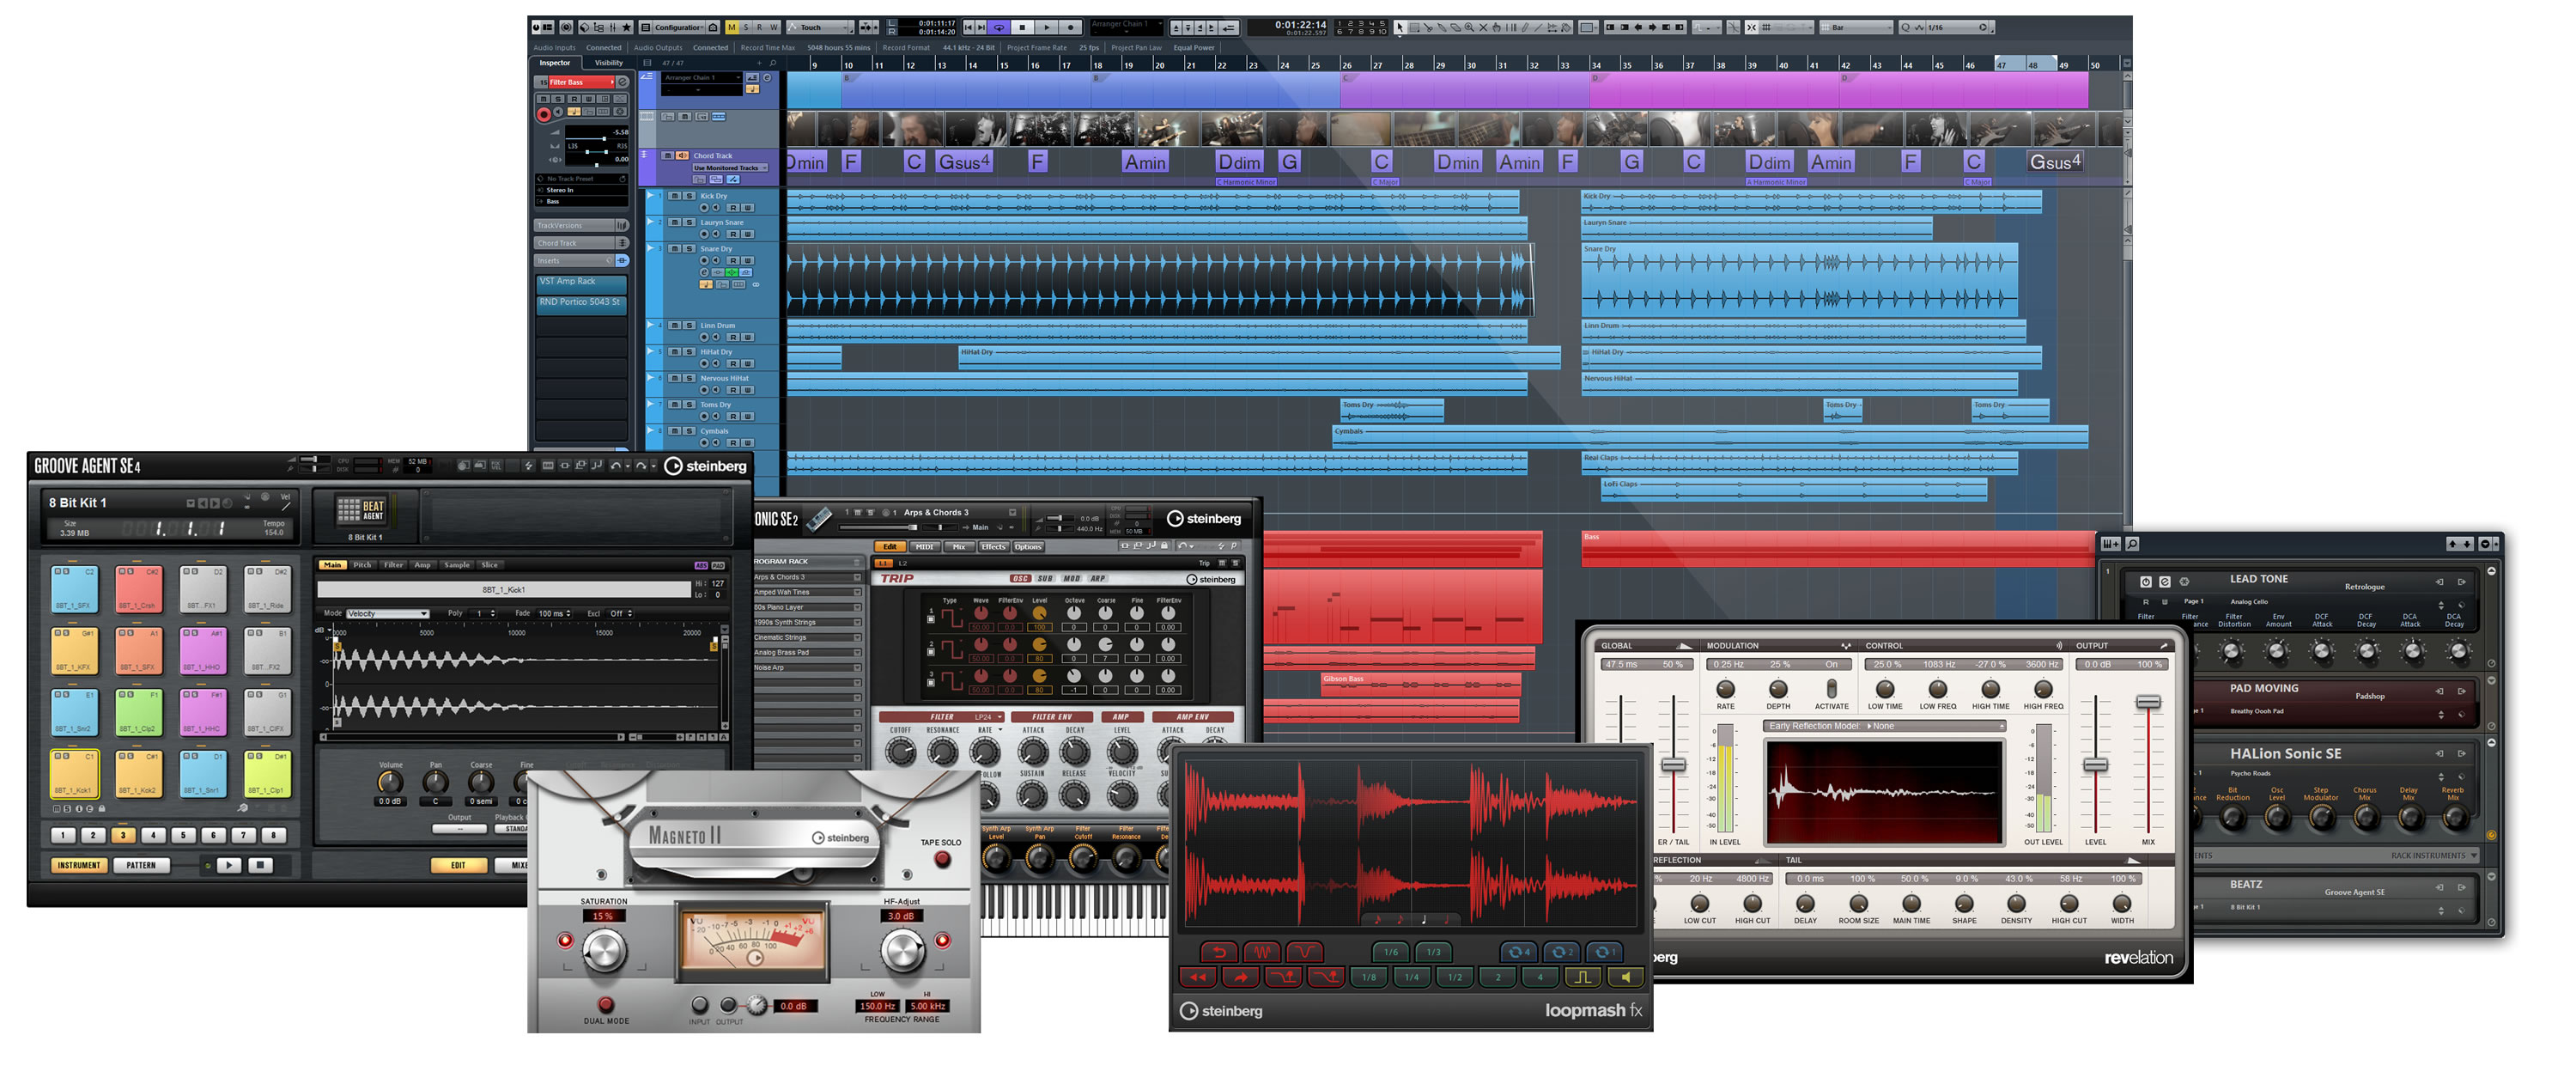
Task: Toggle Magneto II Tape Solo button
Action: [941, 859]
